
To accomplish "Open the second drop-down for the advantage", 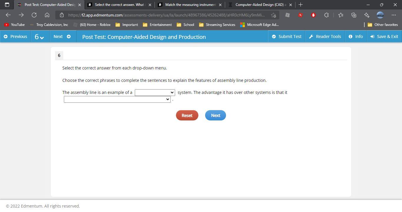I will 117,100.
